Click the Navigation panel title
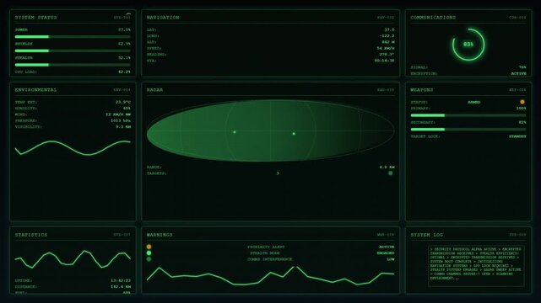Screen dimensions: 541x303 pos(163,17)
